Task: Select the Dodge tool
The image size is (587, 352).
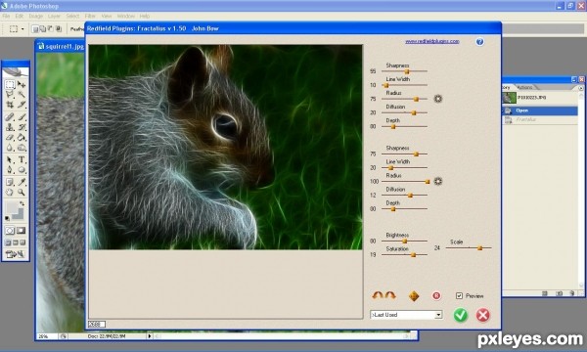Action: pyautogui.click(x=22, y=148)
